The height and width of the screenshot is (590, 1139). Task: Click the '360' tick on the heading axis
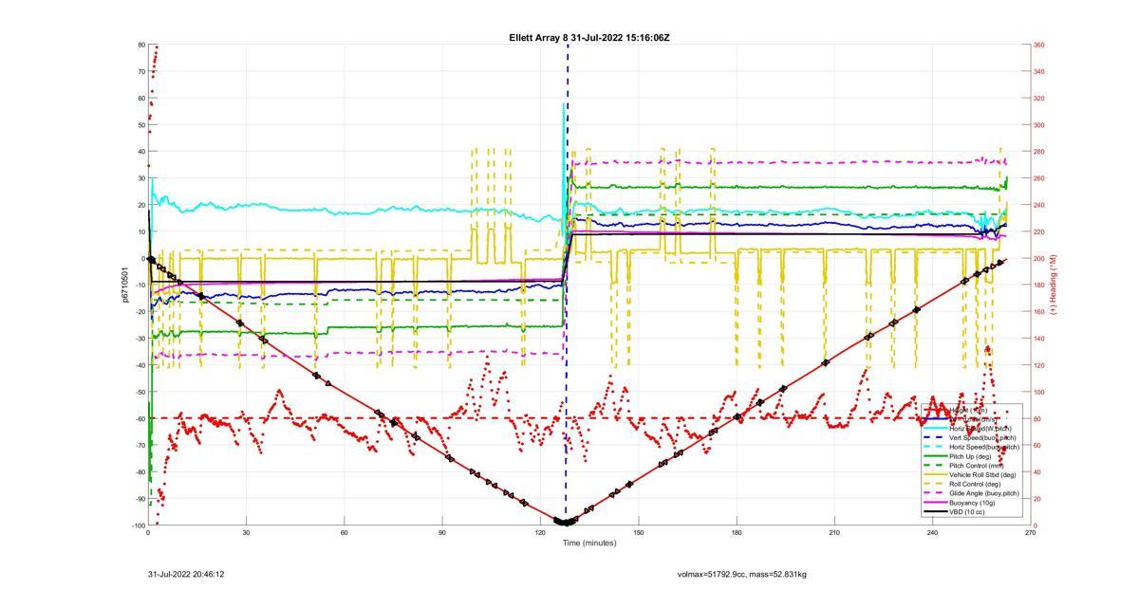coord(1039,45)
